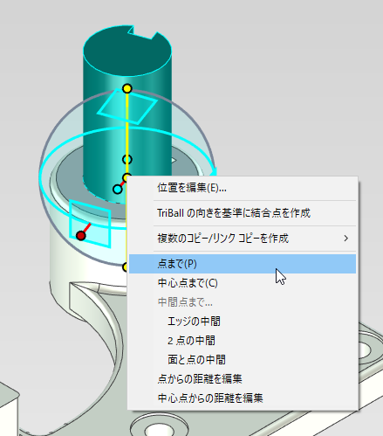
Task: Click the cyan TriBall center handle
Action: tap(118, 190)
